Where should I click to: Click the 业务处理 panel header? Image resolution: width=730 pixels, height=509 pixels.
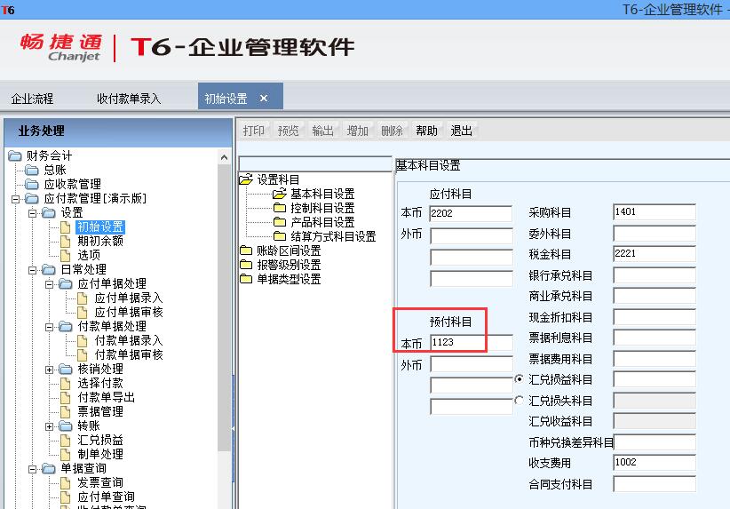tap(118, 131)
